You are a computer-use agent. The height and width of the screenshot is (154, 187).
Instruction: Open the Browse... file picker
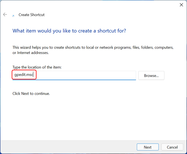tap(151, 76)
